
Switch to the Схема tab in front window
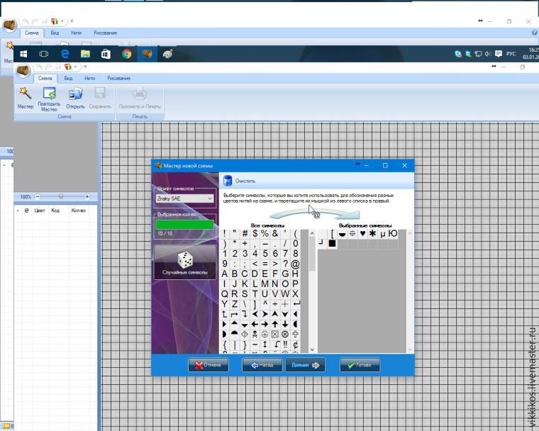tap(45, 79)
